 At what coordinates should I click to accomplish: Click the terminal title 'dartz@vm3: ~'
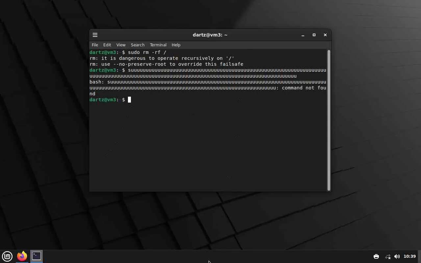click(210, 35)
